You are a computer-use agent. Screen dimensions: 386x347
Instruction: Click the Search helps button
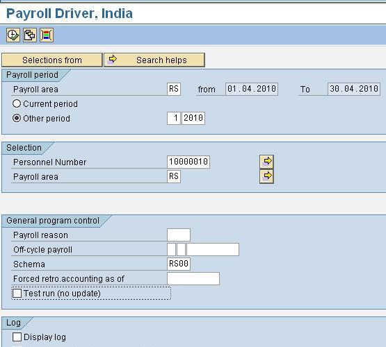[154, 60]
